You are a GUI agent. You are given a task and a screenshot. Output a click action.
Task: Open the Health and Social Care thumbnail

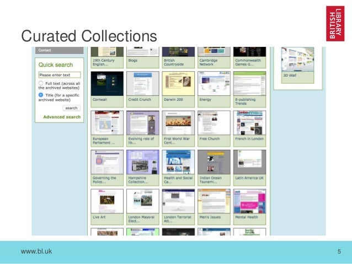click(x=178, y=162)
